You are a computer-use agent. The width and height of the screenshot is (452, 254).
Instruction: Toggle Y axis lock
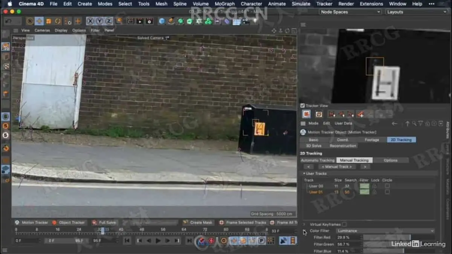click(99, 21)
